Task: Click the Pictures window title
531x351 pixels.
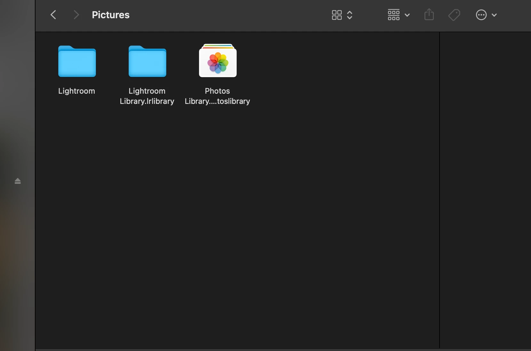Action: pos(111,15)
